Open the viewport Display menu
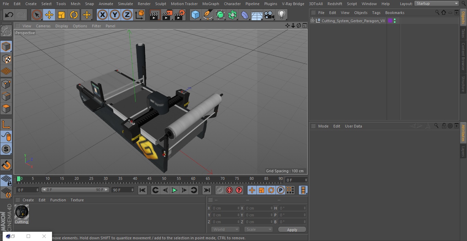This screenshot has height=241, width=467. [62, 26]
